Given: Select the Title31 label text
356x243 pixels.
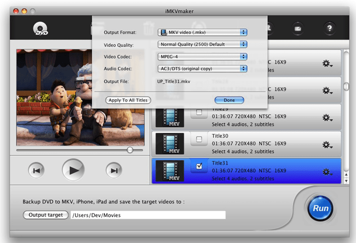Looking at the screenshot, I should [220, 163].
